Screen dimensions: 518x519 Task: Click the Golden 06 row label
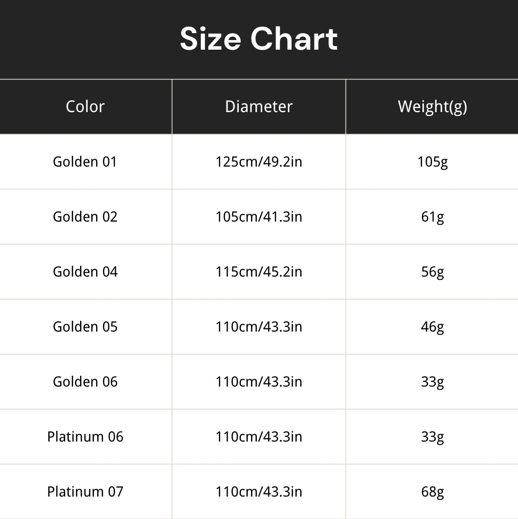[85, 382]
